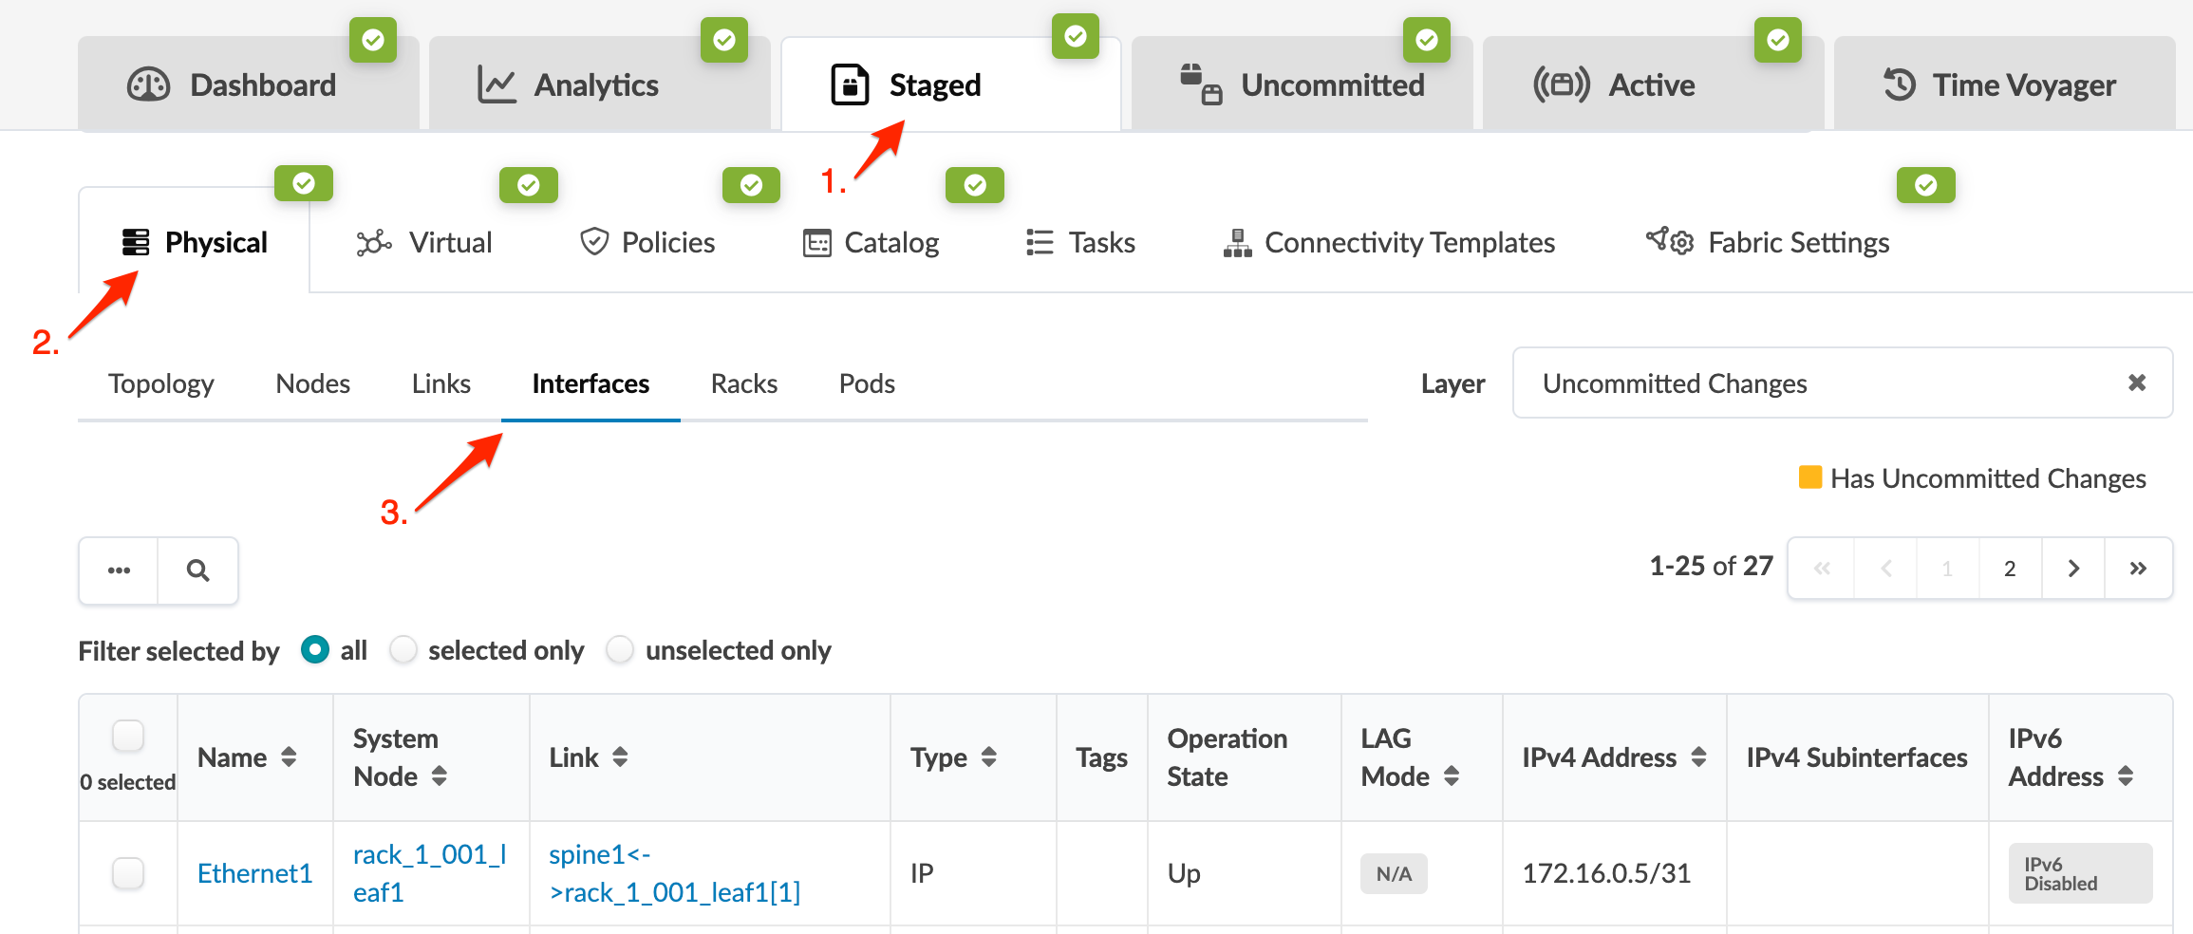
Task: Open the Virtual tab
Action: point(424,243)
